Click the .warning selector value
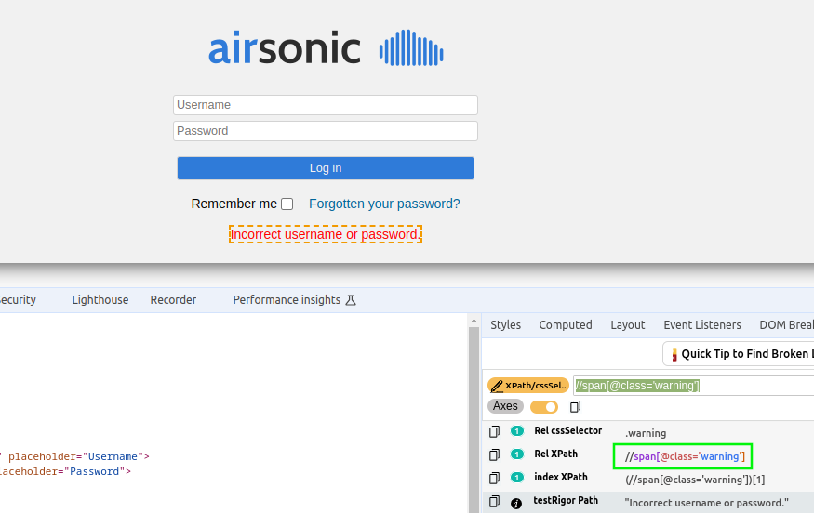Screen dimensions: 814x513 (x=646, y=433)
